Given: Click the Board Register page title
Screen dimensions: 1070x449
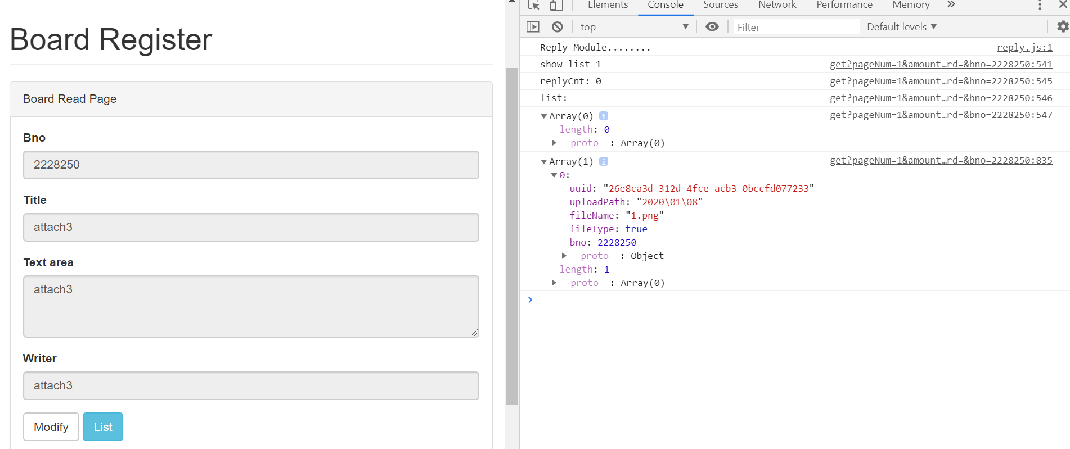Looking at the screenshot, I should [x=111, y=40].
